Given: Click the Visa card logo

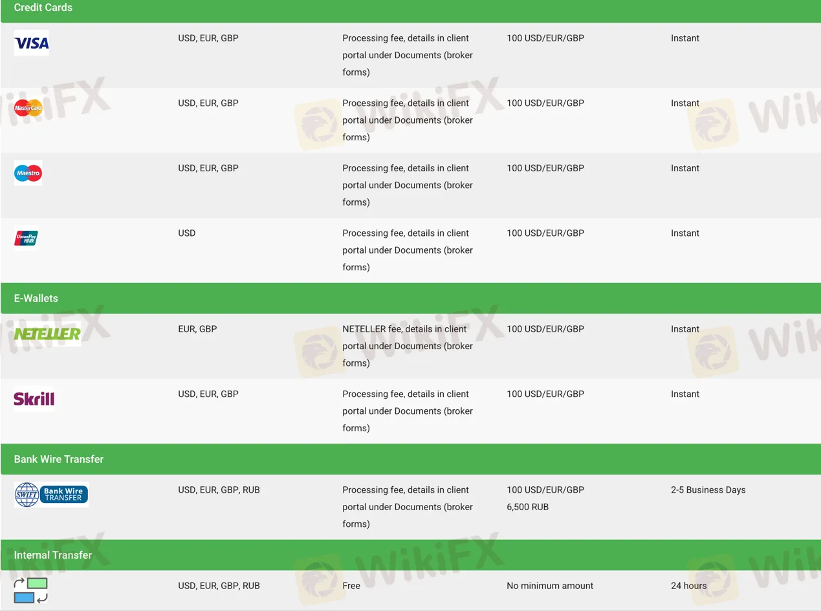Looking at the screenshot, I should pyautogui.click(x=31, y=43).
